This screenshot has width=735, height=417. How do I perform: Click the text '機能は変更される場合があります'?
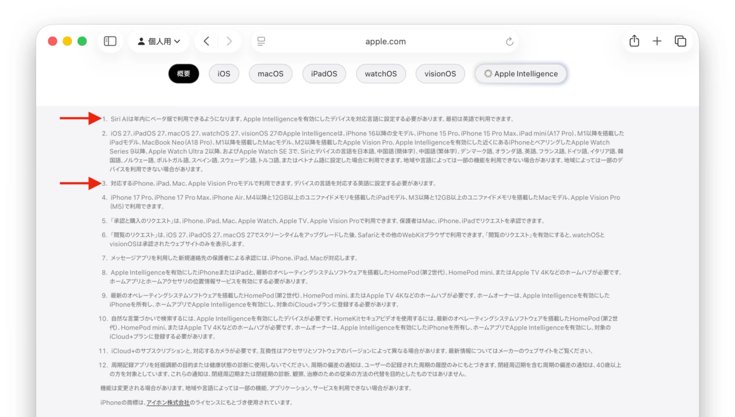256,388
